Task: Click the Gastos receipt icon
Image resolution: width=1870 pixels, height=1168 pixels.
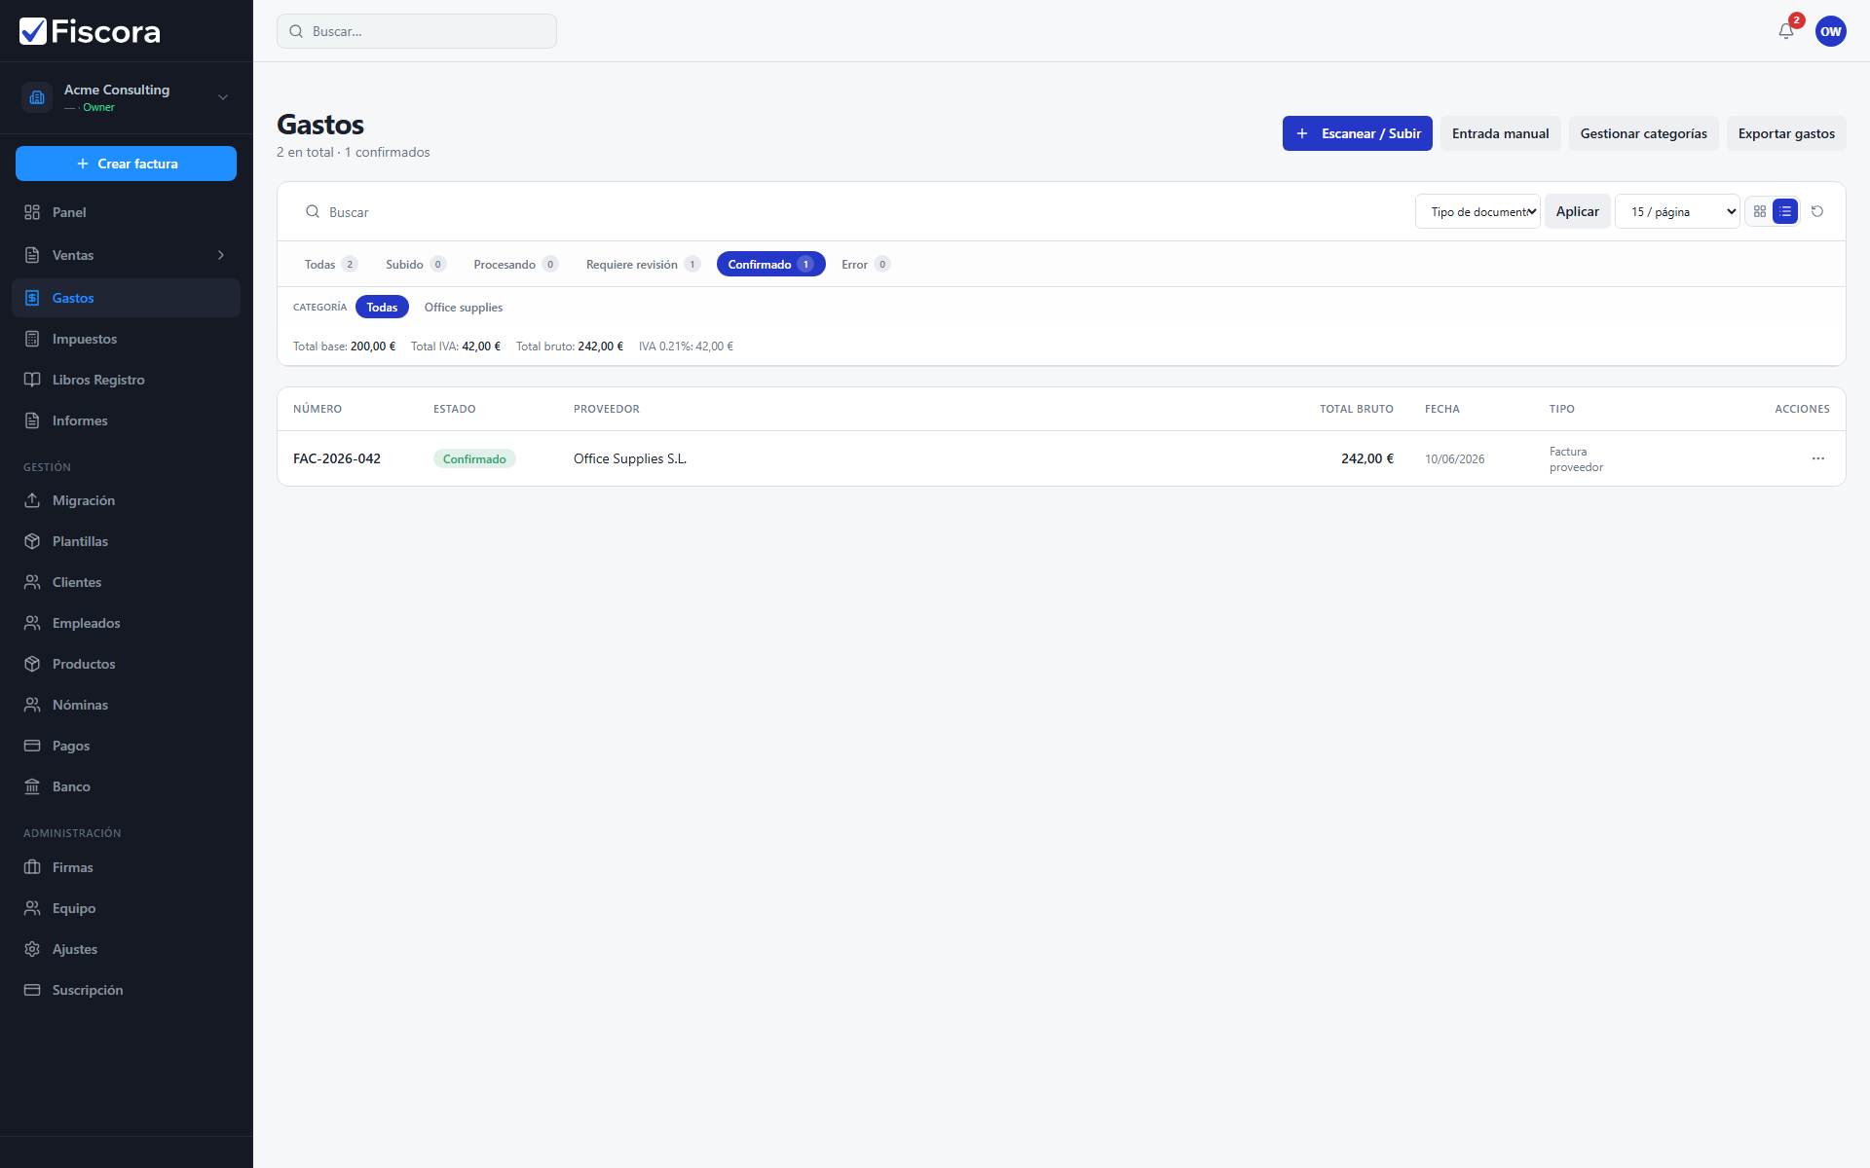Action: tap(32, 298)
